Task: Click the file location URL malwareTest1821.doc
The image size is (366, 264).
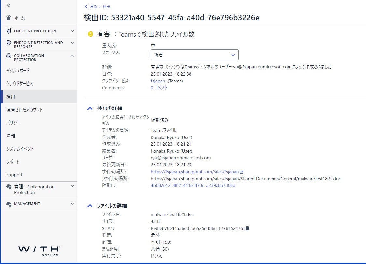Action: pyautogui.click(x=246, y=179)
